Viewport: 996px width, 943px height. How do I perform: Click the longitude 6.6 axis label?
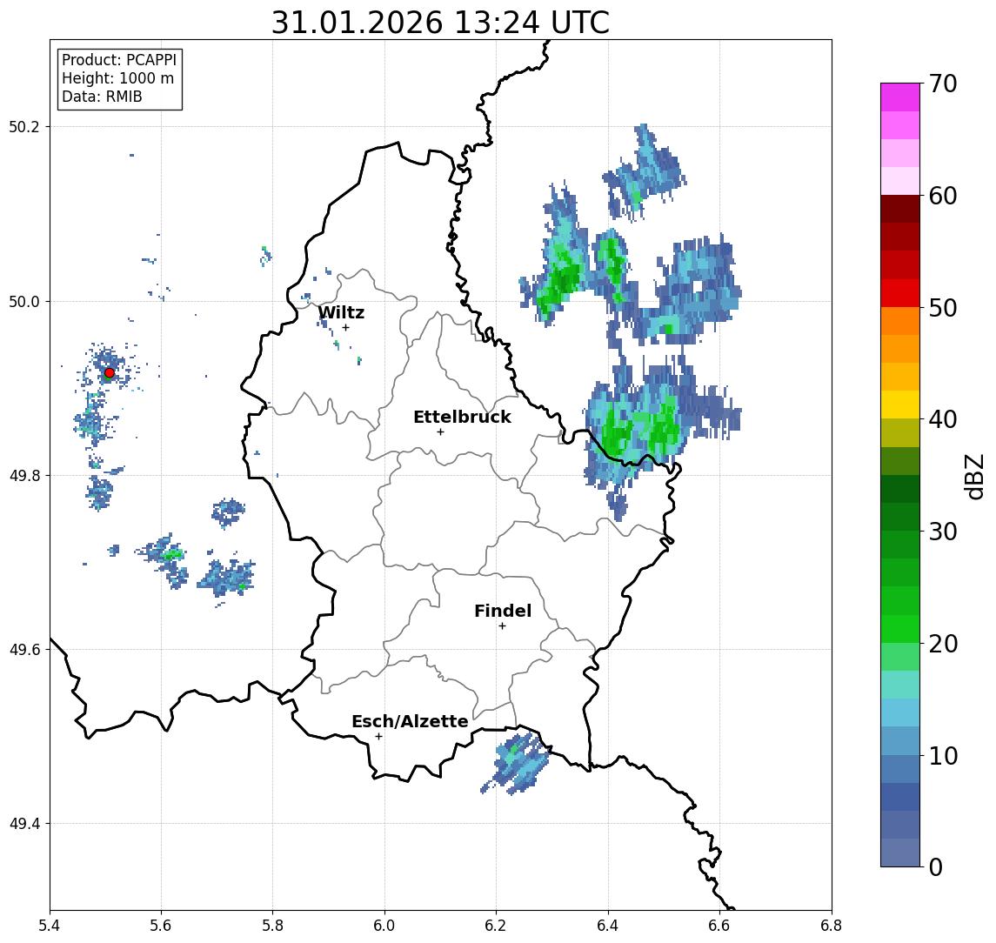[x=719, y=926]
